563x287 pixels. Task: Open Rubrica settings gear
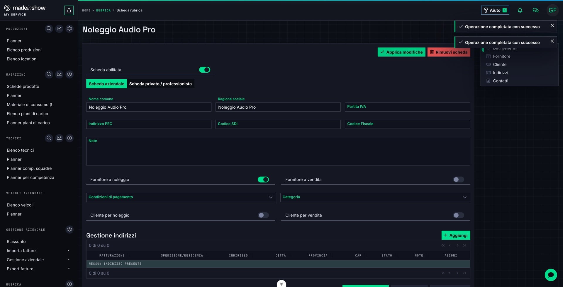(69, 284)
